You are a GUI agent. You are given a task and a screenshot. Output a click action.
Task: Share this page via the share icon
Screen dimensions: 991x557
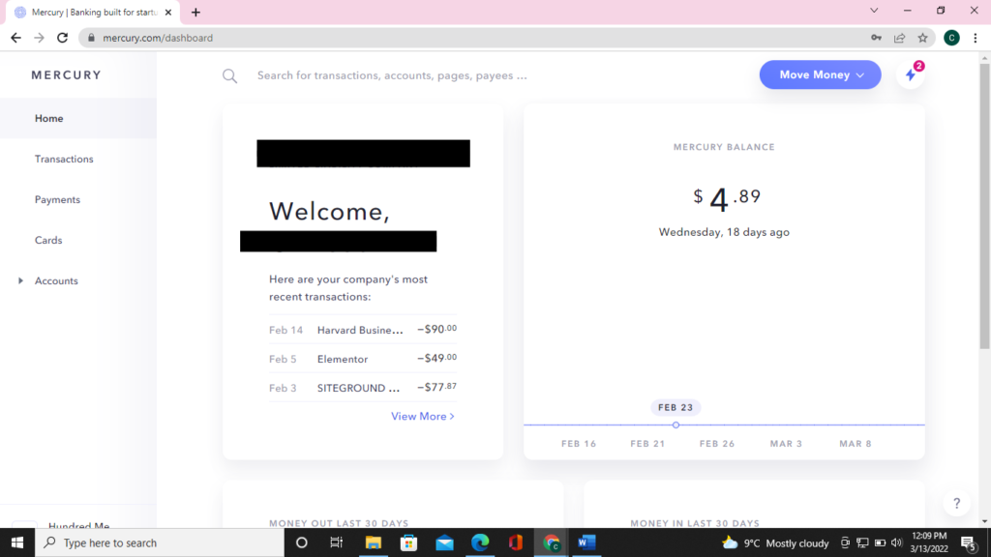point(899,38)
